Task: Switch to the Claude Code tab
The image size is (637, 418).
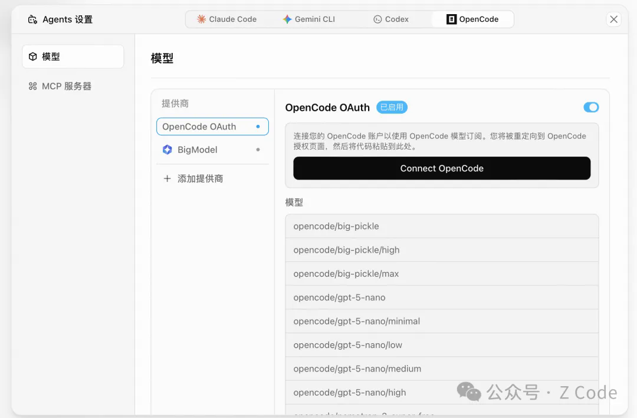Action: pyautogui.click(x=226, y=19)
